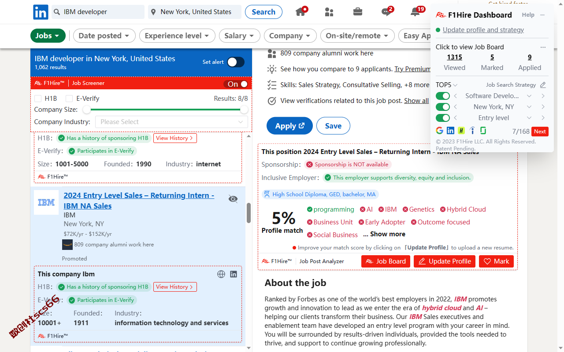Toggle the Software Develo... strategy switch
Image resolution: width=564 pixels, height=352 pixels.
(443, 96)
